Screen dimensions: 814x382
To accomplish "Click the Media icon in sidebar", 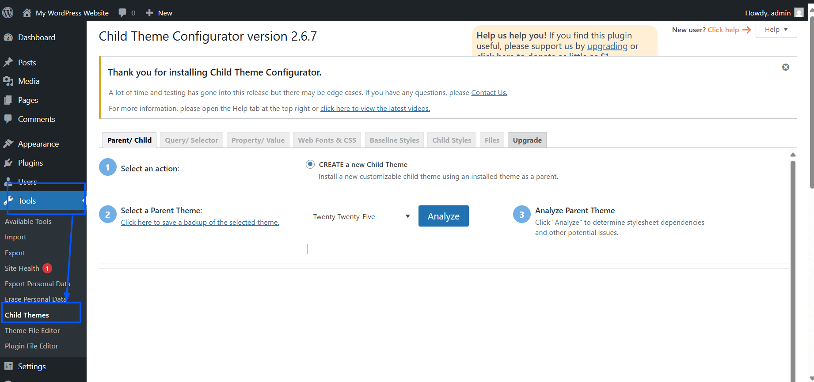I will [x=8, y=81].
